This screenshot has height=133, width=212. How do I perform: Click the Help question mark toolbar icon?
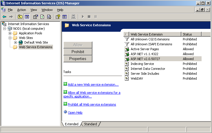(x=58, y=17)
